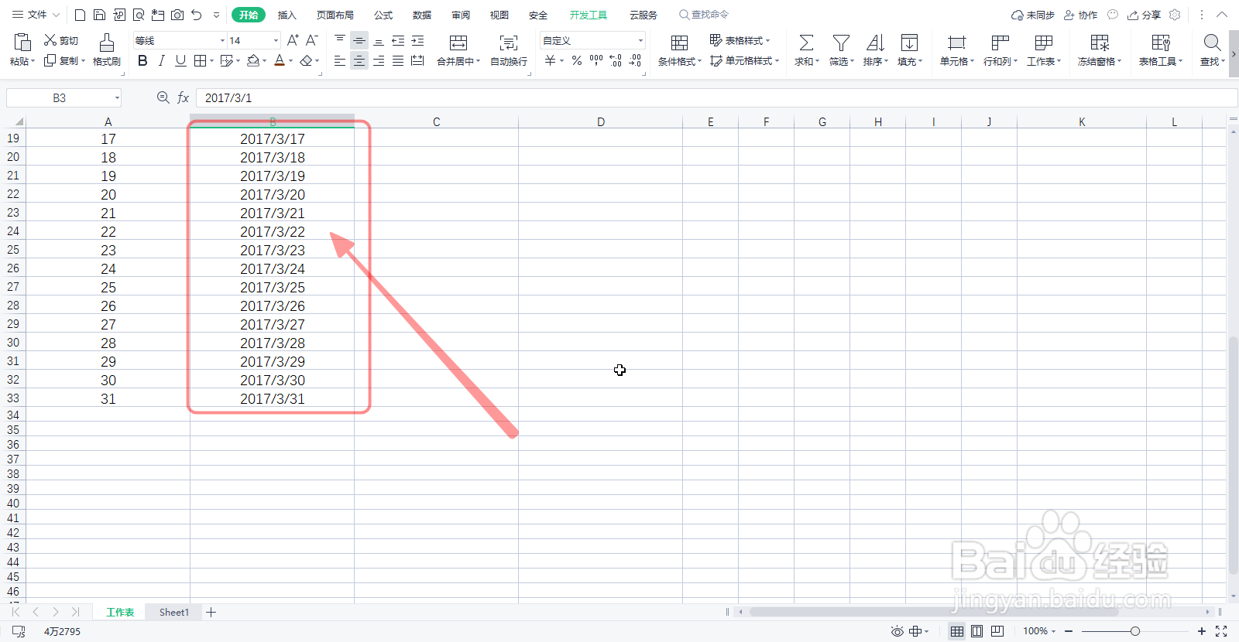Click the fill 填充 icon
Screen dimensions: 1239x642
pyautogui.click(x=910, y=43)
